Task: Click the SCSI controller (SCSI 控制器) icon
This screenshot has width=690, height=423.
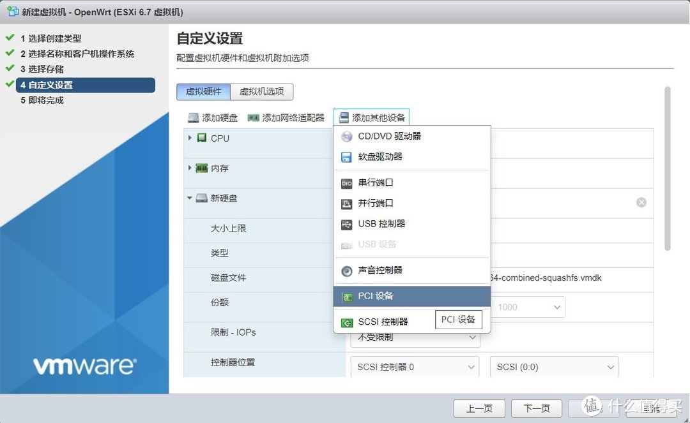Action: coord(347,323)
